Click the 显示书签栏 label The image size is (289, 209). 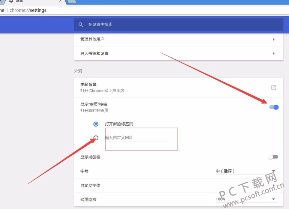click(90, 157)
